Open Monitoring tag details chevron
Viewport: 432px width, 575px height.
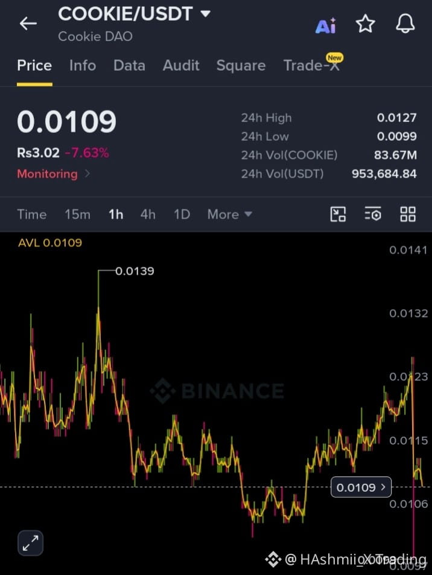[87, 173]
